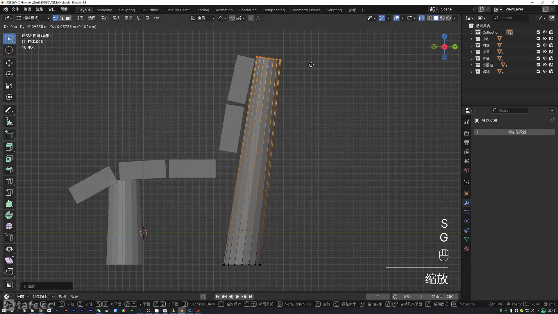Image resolution: width=558 pixels, height=314 pixels.
Task: Select the Move tool
Action: point(9,63)
